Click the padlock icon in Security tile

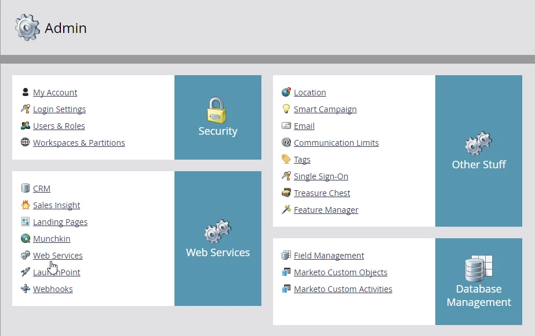pyautogui.click(x=217, y=110)
